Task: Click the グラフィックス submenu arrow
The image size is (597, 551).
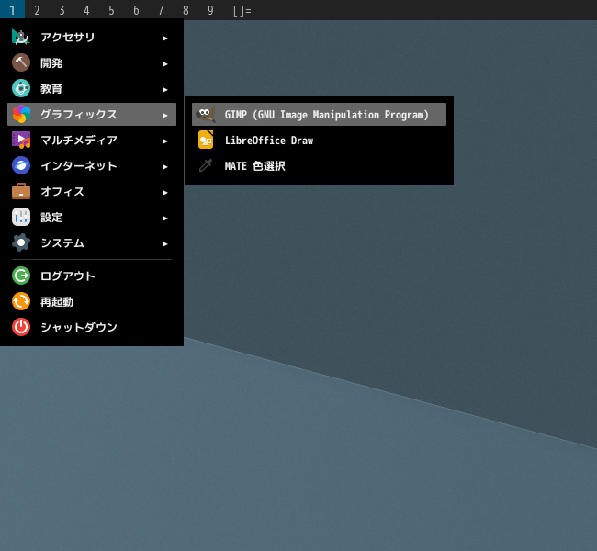Action: point(164,116)
